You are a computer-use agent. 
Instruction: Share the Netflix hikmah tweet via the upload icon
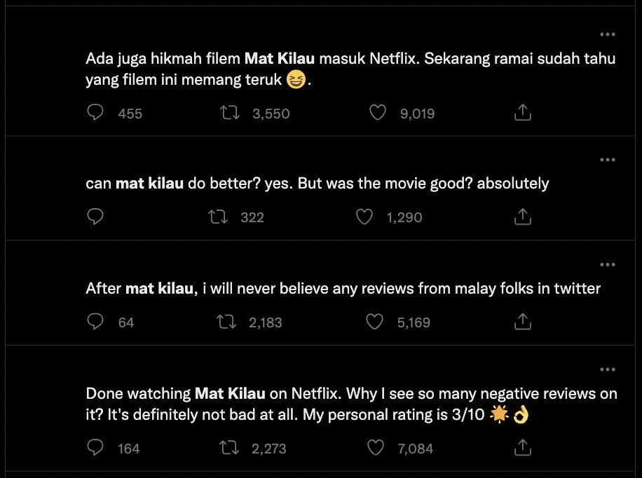522,111
